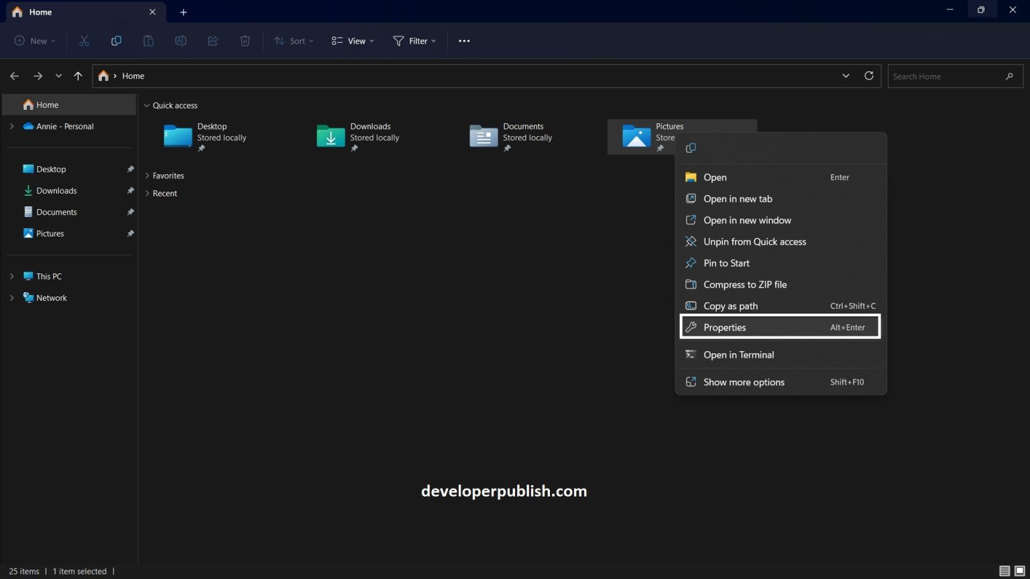
Task: Expand the Recent section
Action: pos(147,193)
